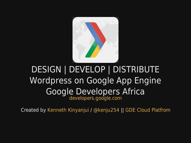Click 'Google Developers Africa' heading text
Image resolution: width=191 pixels, height=143 pixels.
(x=95, y=91)
